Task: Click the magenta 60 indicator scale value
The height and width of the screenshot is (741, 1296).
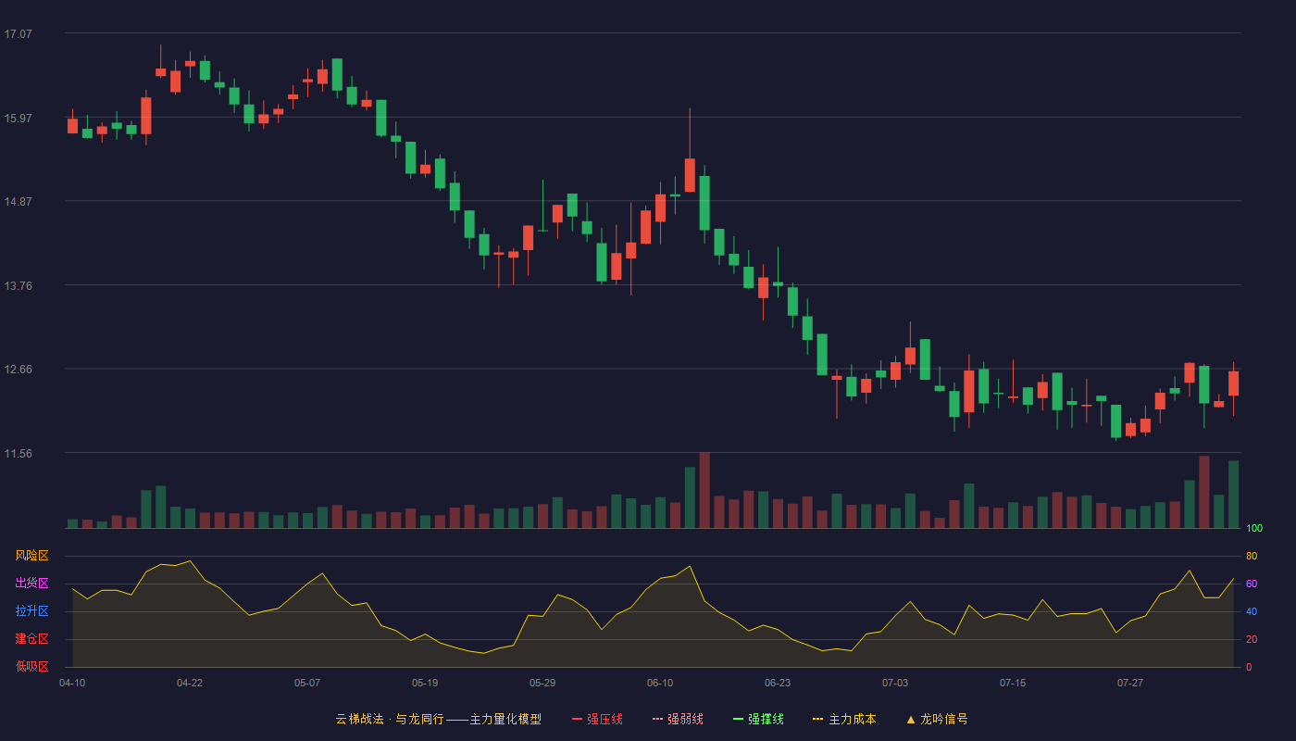Action: (x=1252, y=584)
